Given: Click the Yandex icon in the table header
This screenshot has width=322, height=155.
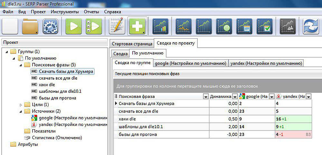Looking at the screenshot, I should [279, 96].
